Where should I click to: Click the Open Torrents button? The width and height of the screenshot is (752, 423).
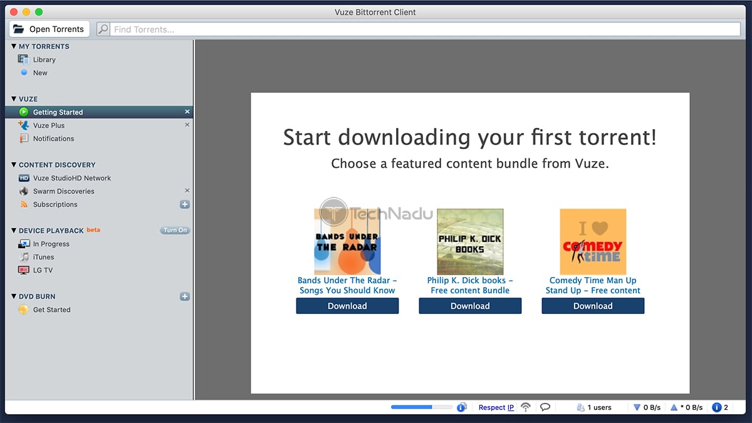pos(50,29)
